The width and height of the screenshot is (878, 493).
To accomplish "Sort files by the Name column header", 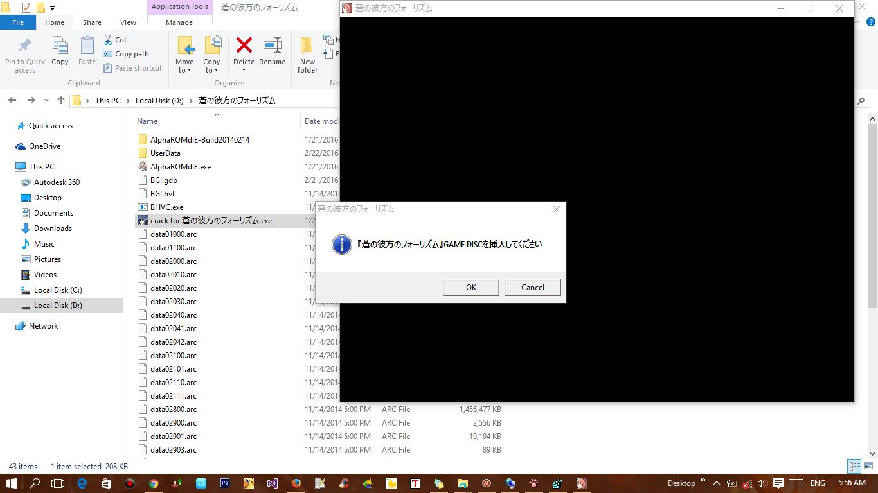I will click(x=148, y=121).
